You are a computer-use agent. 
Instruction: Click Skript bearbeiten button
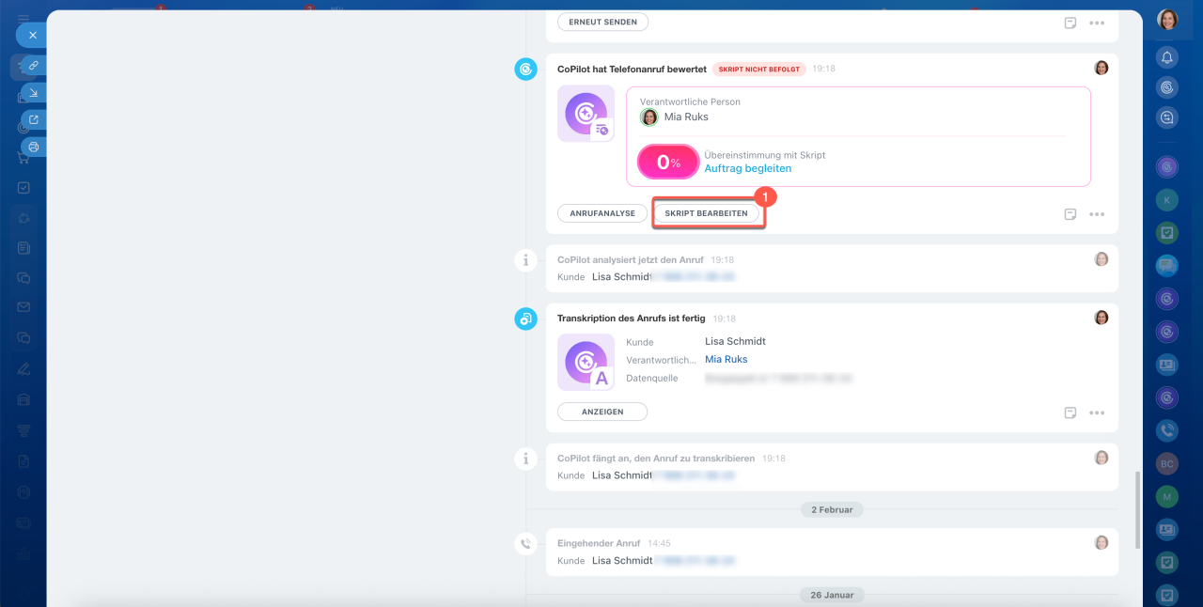click(x=706, y=213)
